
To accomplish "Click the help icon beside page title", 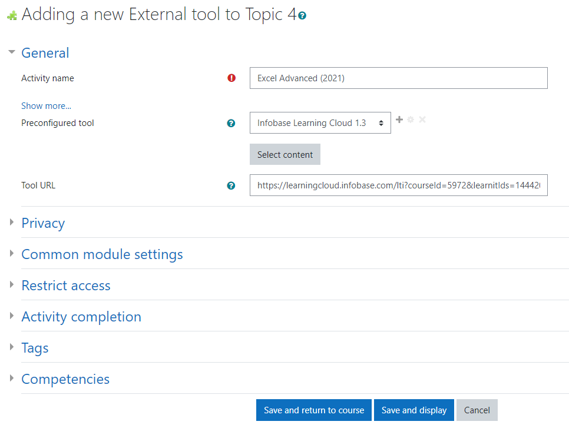I will coord(302,15).
